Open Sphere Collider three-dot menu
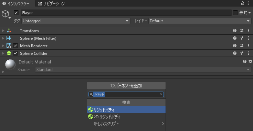 click(249, 53)
